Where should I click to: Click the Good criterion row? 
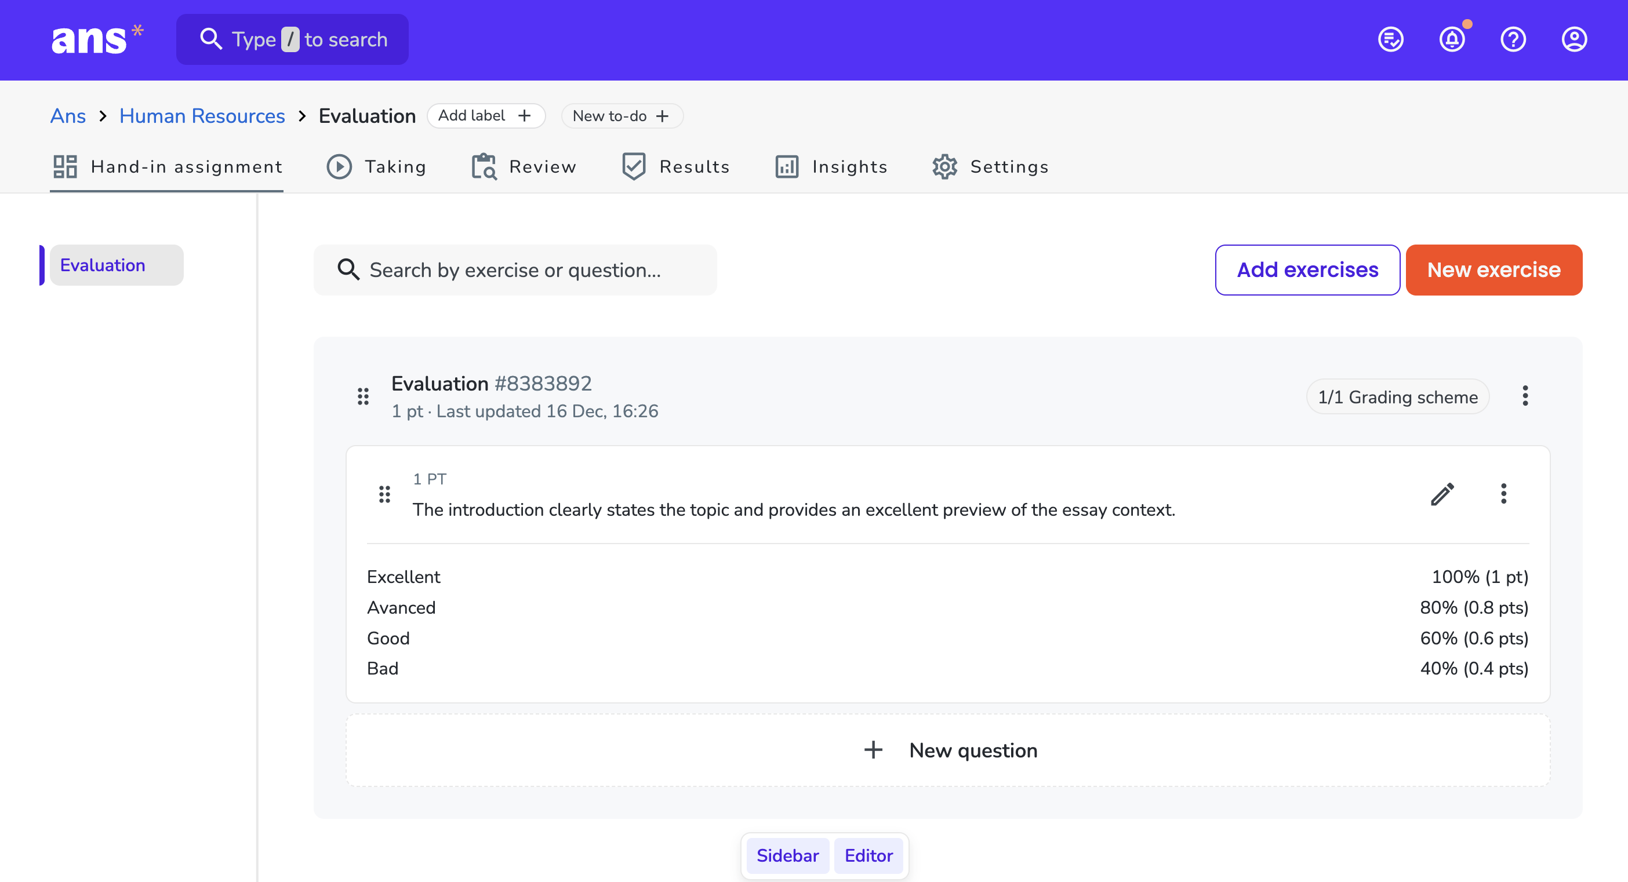pyautogui.click(x=947, y=637)
